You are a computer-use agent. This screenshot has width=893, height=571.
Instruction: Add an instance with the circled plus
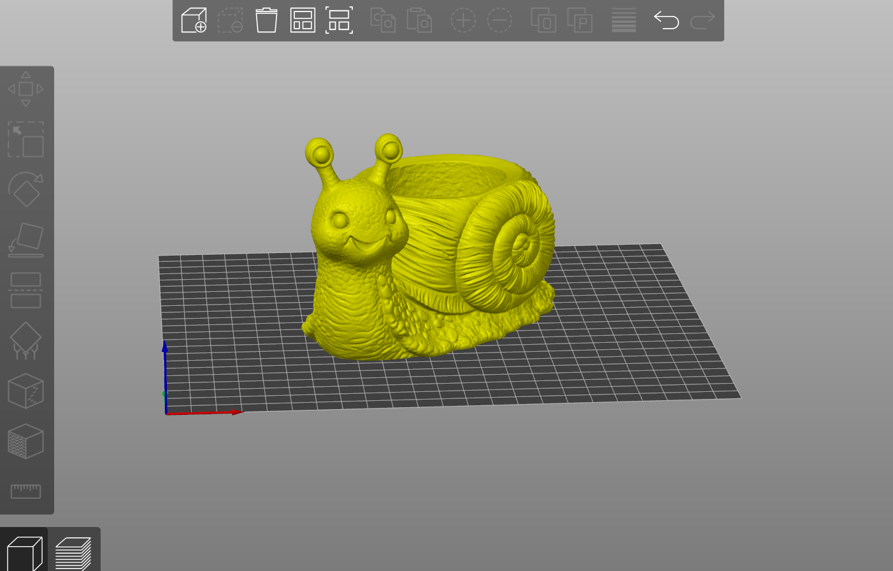click(x=463, y=20)
